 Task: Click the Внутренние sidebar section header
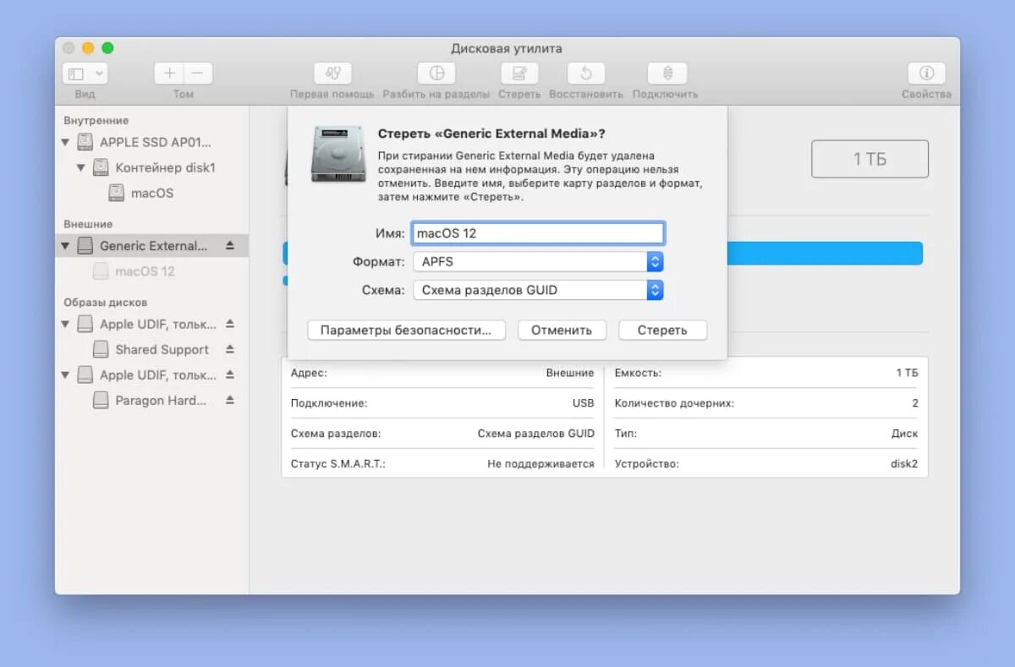click(x=96, y=121)
